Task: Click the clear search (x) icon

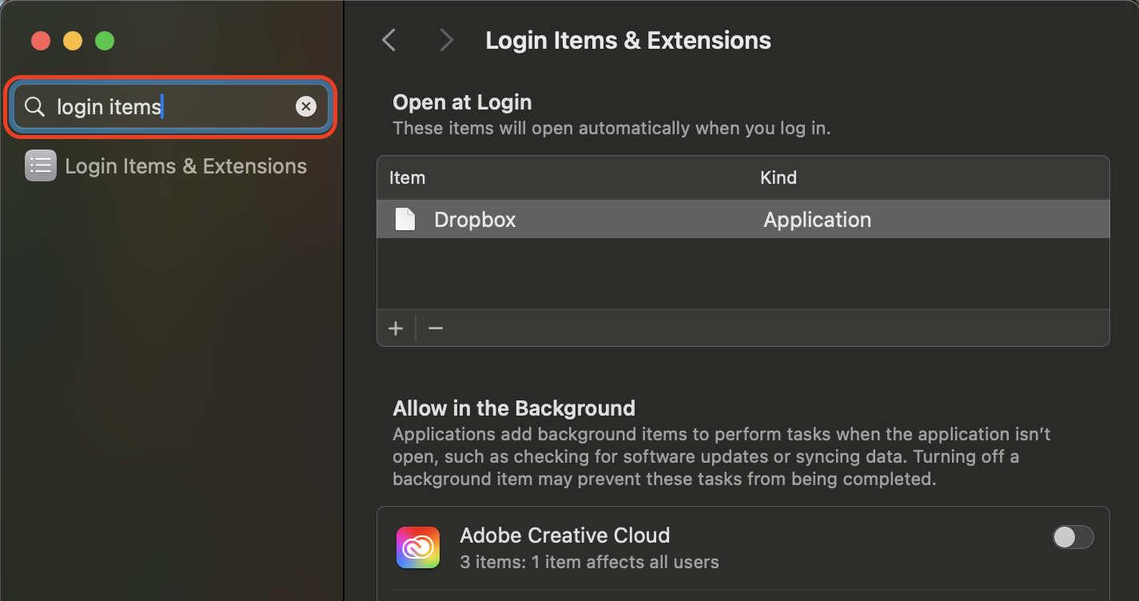Action: tap(306, 105)
